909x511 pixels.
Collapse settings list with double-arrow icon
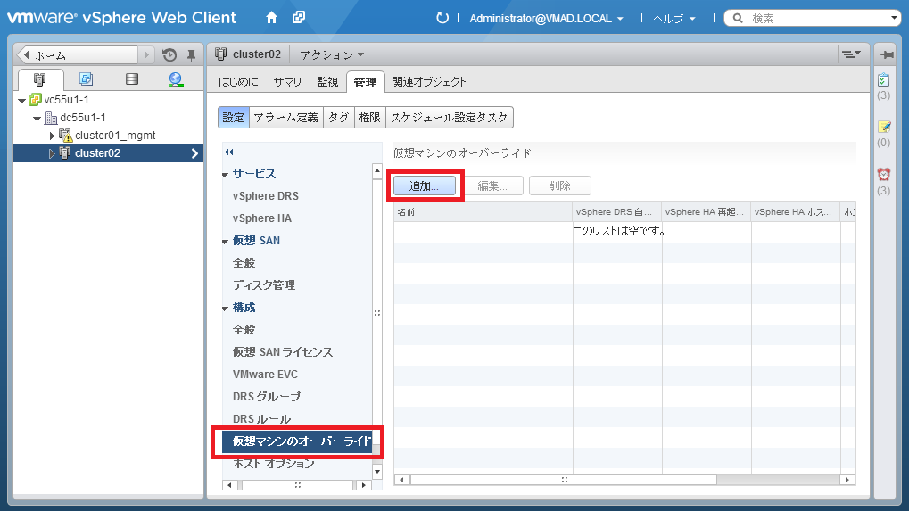tap(229, 152)
